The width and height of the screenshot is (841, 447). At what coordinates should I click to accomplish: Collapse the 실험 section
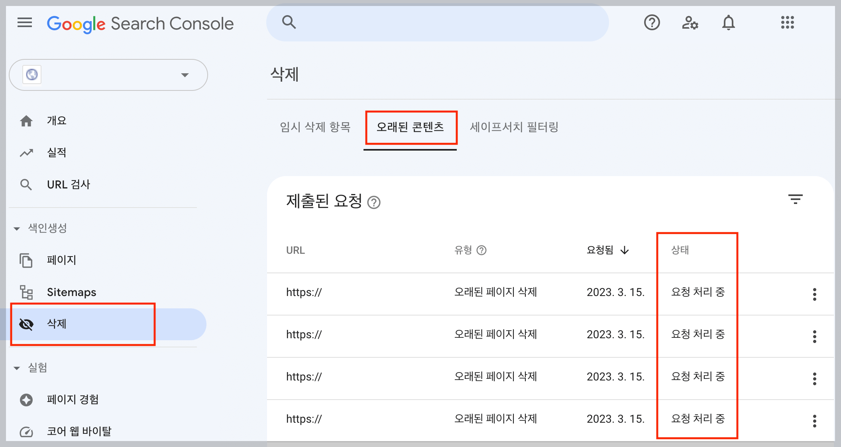(x=16, y=367)
